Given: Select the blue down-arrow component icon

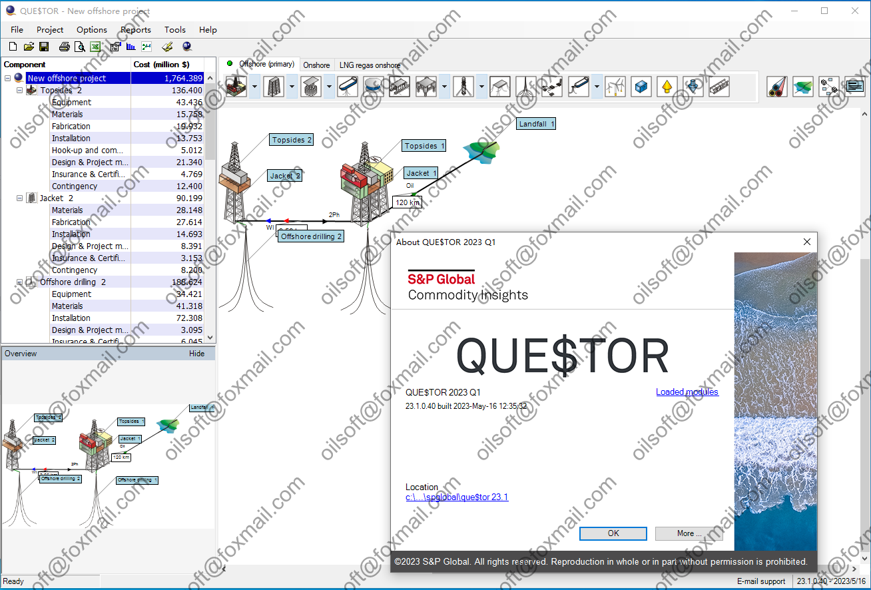Looking at the screenshot, I should click(693, 87).
